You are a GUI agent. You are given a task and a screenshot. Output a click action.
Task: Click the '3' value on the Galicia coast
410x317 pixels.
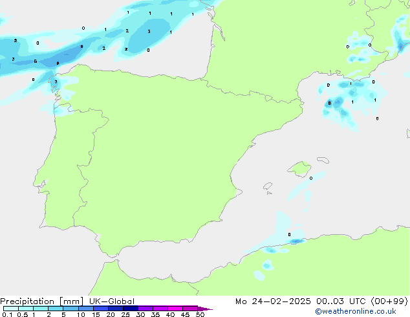click(x=56, y=82)
